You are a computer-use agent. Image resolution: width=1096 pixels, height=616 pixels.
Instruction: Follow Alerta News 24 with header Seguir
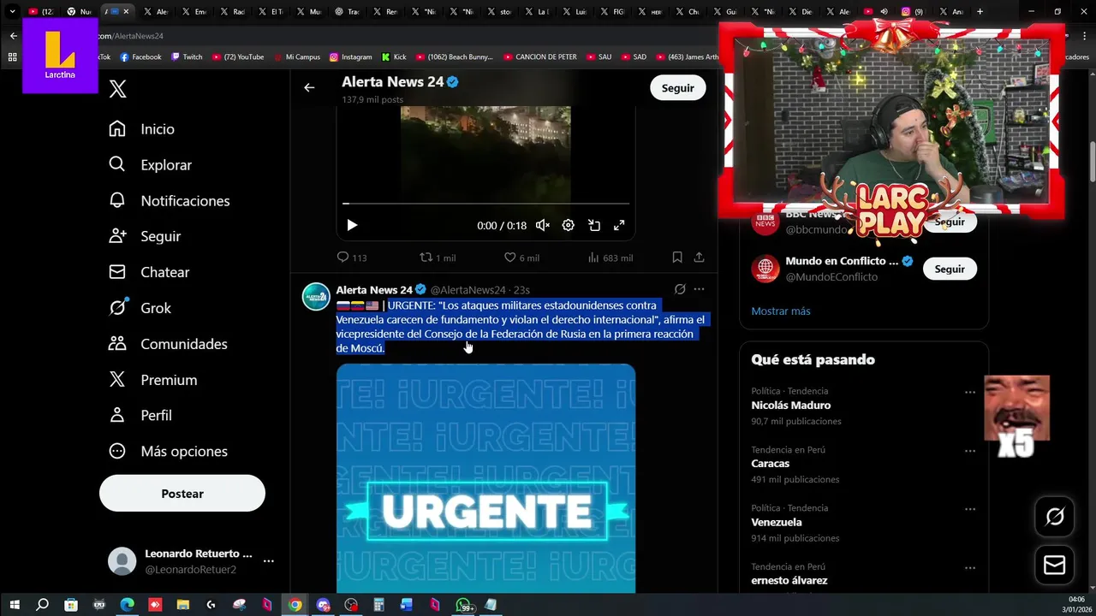pos(677,88)
